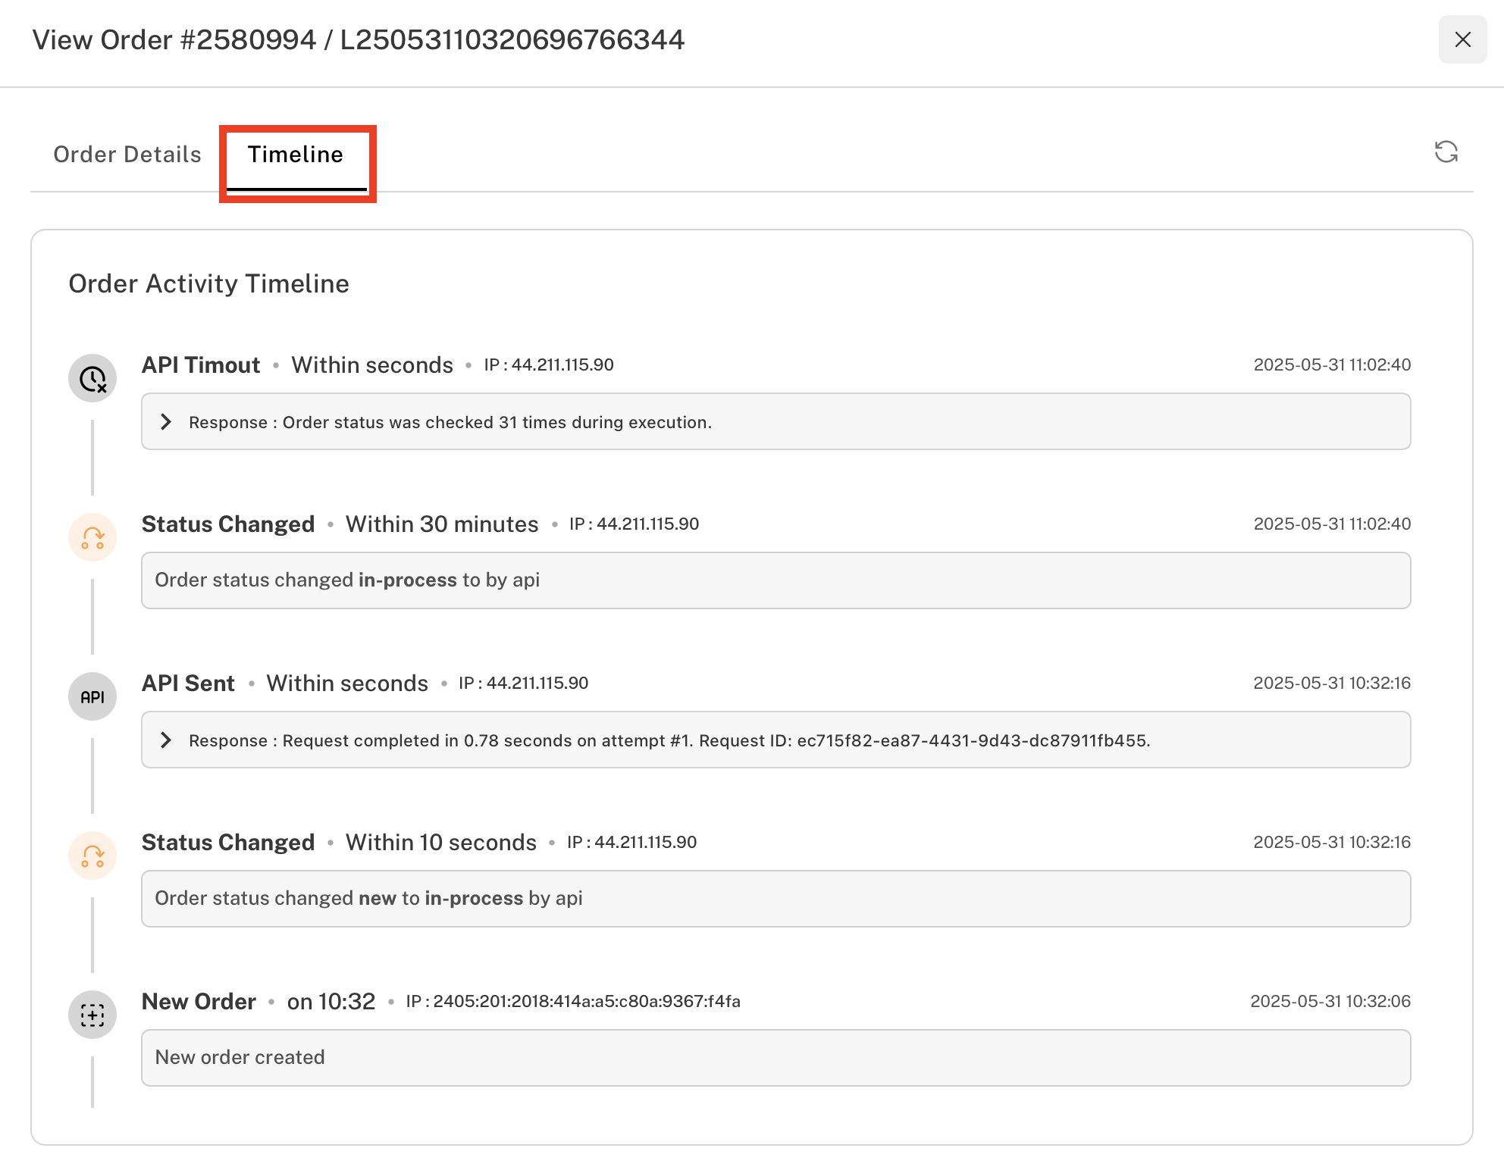Click the 'New order created' box
Viewport: 1504px width, 1170px height.
coord(775,1058)
